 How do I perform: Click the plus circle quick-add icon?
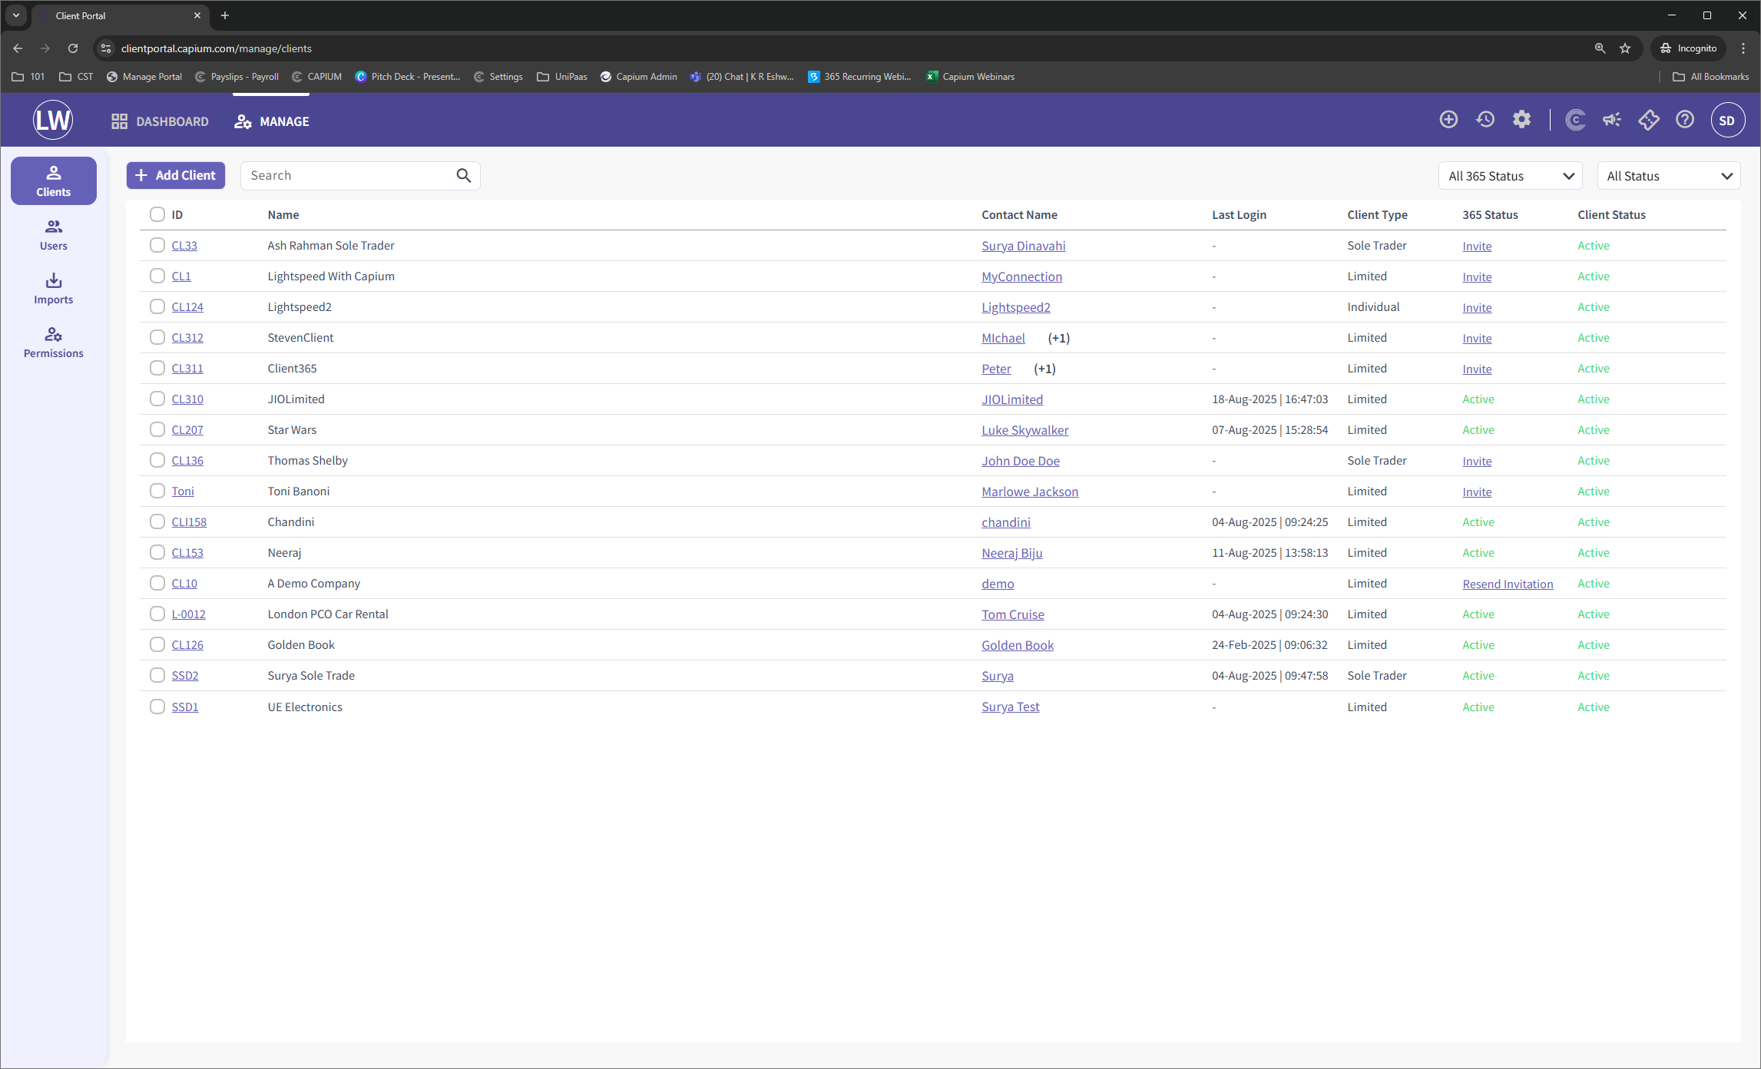[x=1448, y=120]
